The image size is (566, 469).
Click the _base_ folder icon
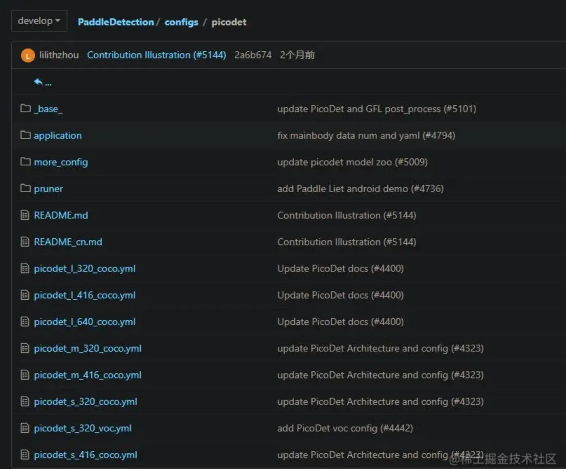(25, 108)
